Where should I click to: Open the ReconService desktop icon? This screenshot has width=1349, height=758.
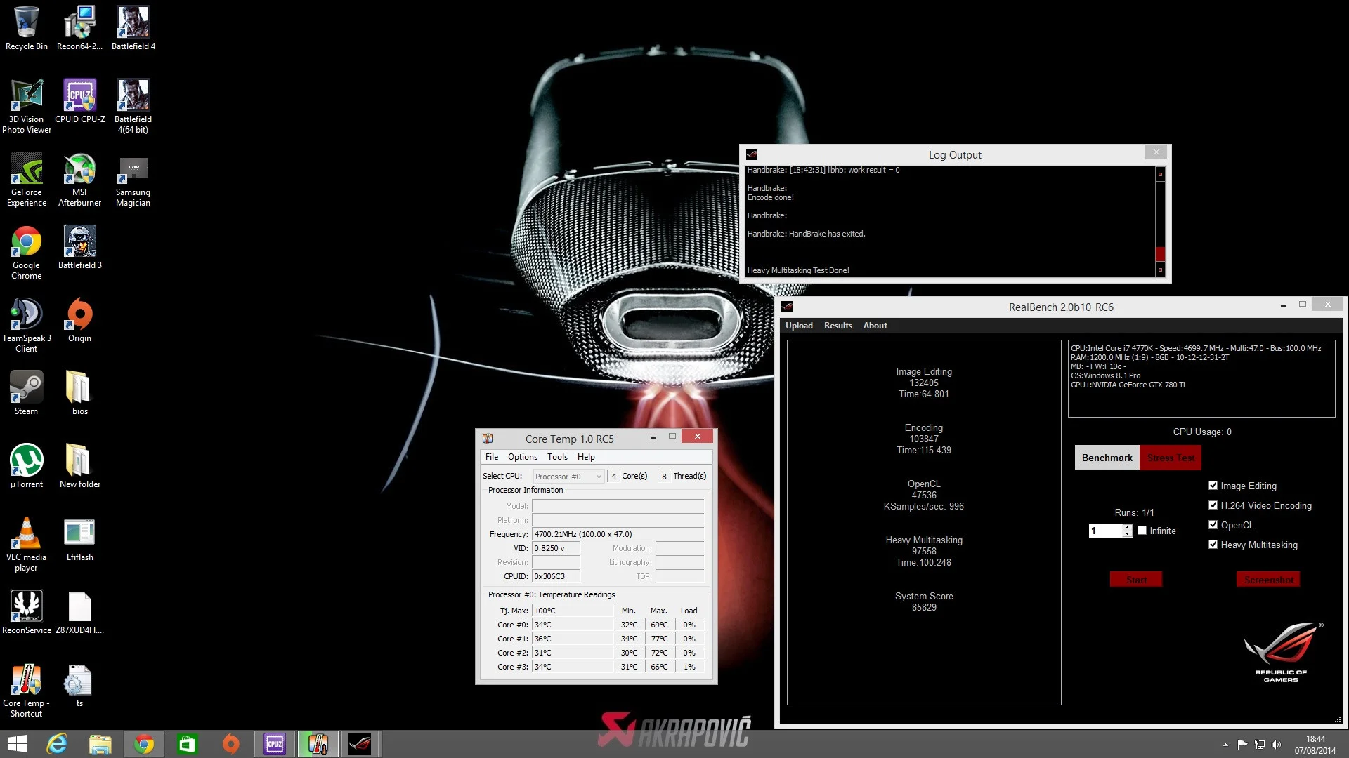[x=27, y=613]
